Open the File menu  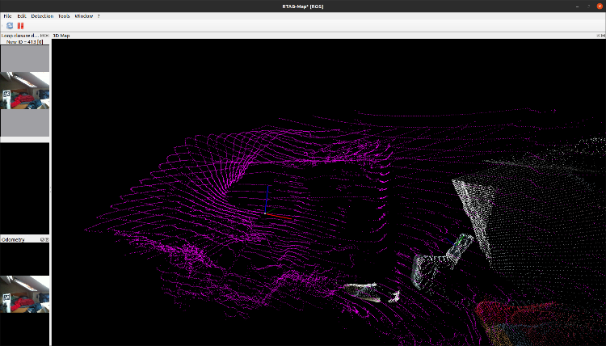coord(7,16)
